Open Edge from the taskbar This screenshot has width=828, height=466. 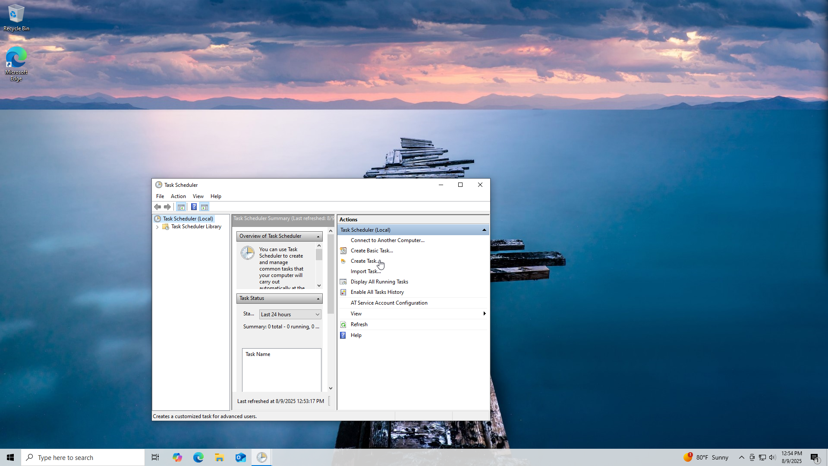198,457
